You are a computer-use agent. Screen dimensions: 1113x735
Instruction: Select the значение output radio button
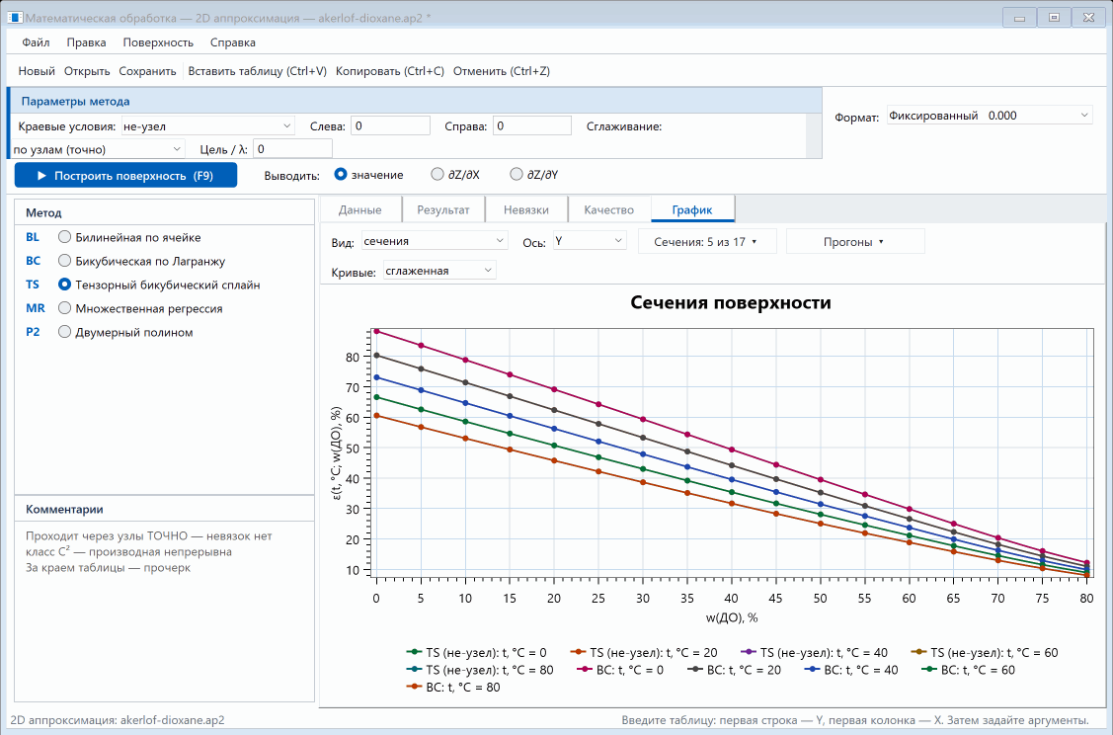click(368, 175)
